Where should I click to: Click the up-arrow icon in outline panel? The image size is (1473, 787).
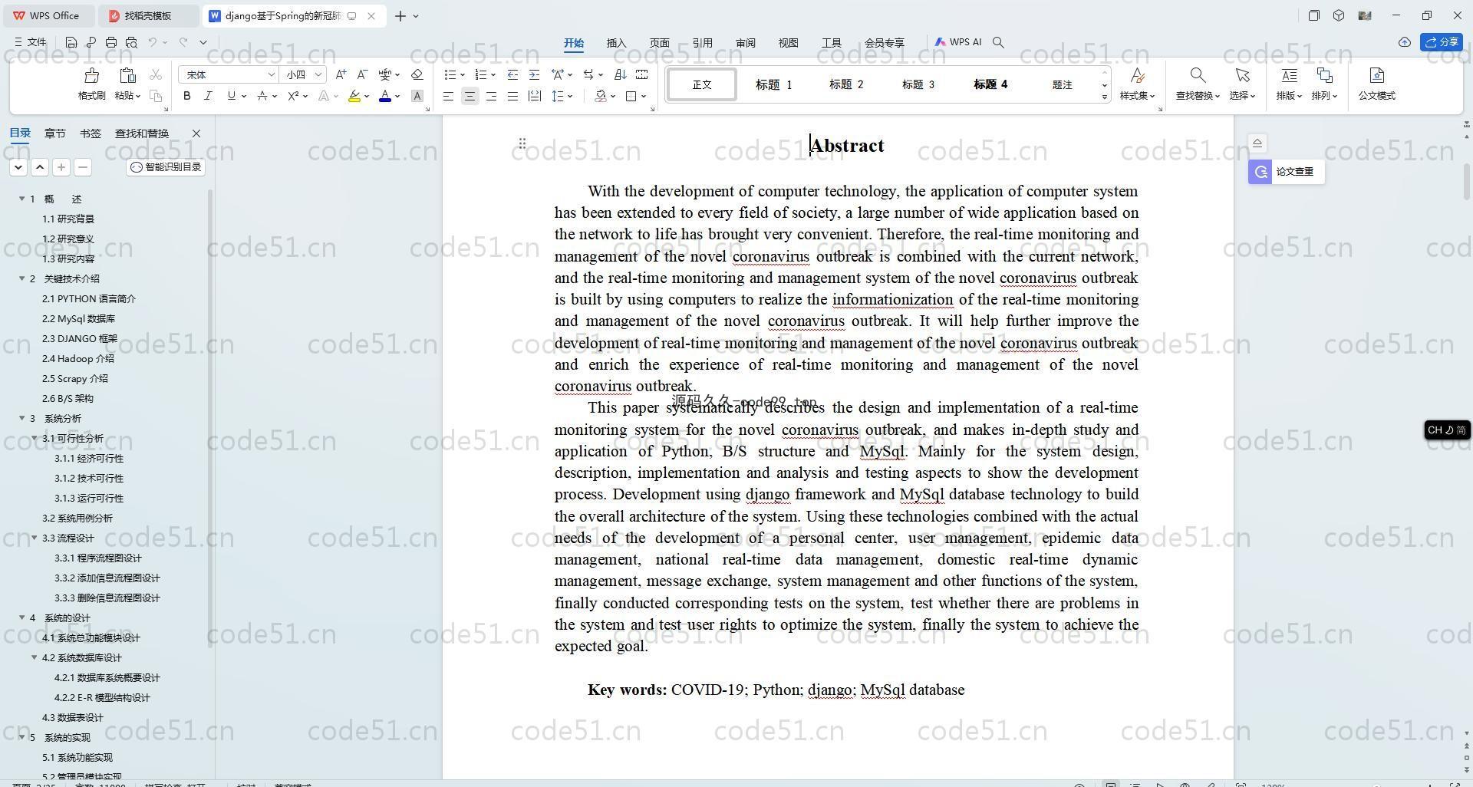coord(40,167)
